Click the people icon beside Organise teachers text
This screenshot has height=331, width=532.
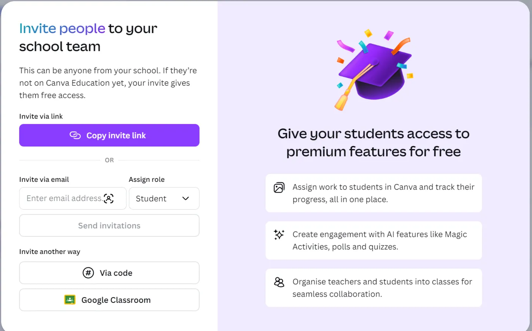coord(279,282)
